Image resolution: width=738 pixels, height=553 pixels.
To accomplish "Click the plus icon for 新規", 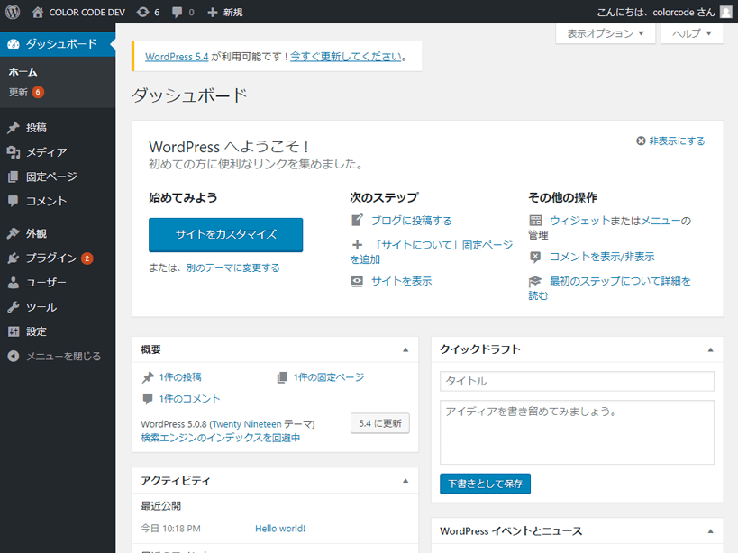I will click(213, 13).
